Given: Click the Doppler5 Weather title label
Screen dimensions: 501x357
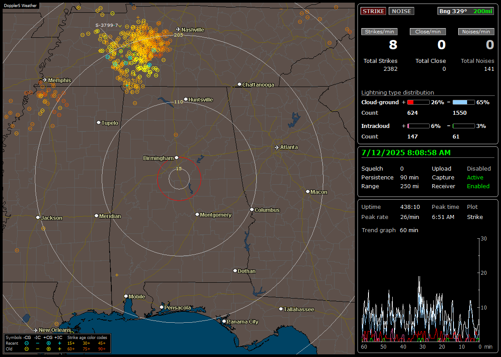Looking at the screenshot, I should [x=20, y=5].
